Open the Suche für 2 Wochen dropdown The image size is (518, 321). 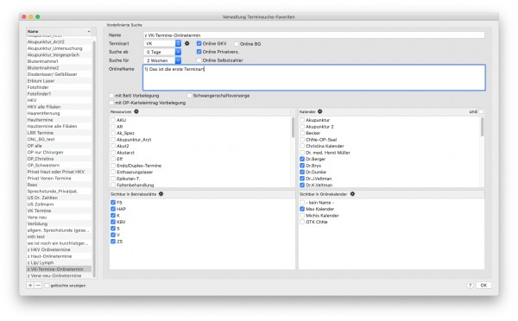pyautogui.click(x=162, y=60)
